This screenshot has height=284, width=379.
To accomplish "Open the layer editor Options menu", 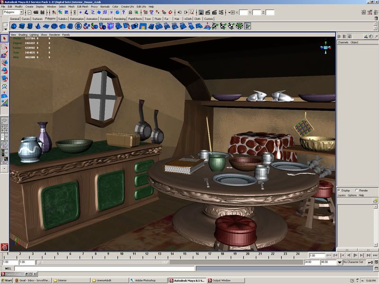I will point(352,195).
